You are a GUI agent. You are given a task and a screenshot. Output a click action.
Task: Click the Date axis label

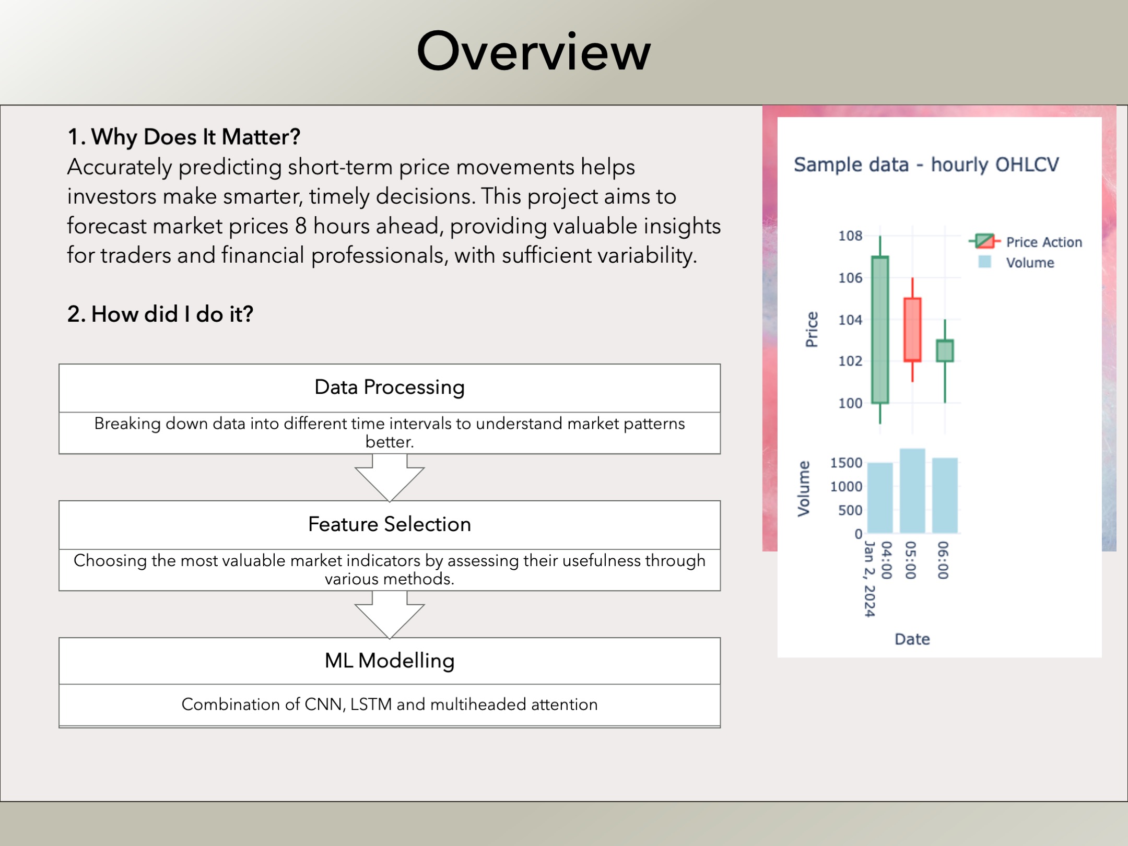912,639
